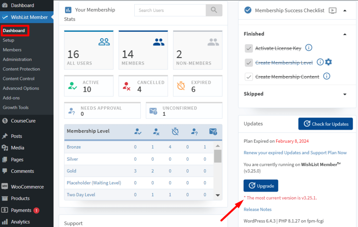This screenshot has height=227, width=358.
Task: Open the All Users group icon
Action: tap(104, 42)
